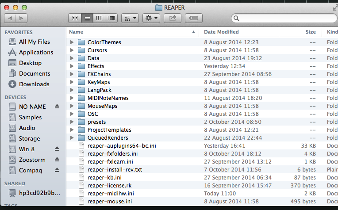Click the Share toolbar button
Viewport: 338px width, 210px height.
173,18
